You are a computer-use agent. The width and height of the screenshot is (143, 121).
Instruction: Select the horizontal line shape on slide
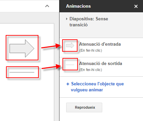(x=22, y=72)
